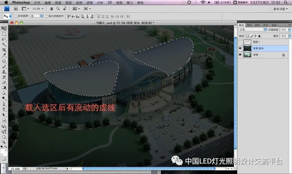Select the Eraser tool
This screenshot has width=292, height=174.
tap(4, 82)
